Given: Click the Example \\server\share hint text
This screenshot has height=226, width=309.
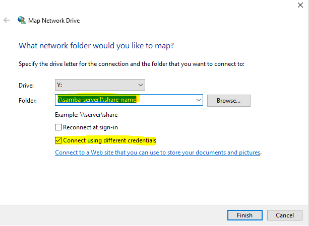Looking at the screenshot, I should 86,115.
